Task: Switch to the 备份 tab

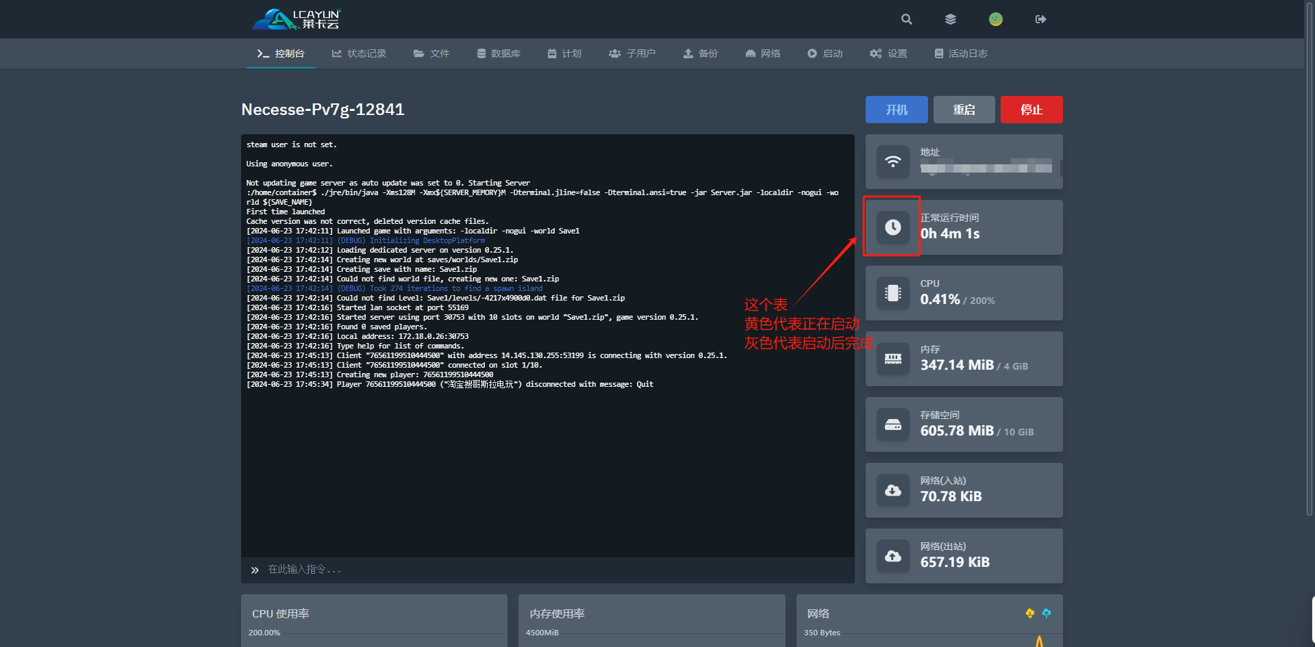Action: tap(701, 53)
